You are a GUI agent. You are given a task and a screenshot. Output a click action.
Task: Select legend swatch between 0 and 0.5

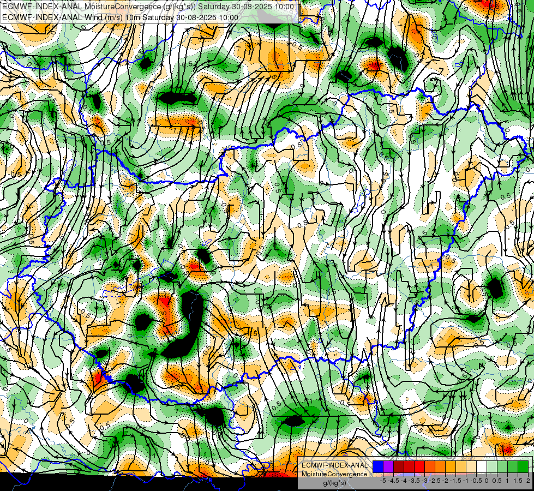[x=492, y=467]
